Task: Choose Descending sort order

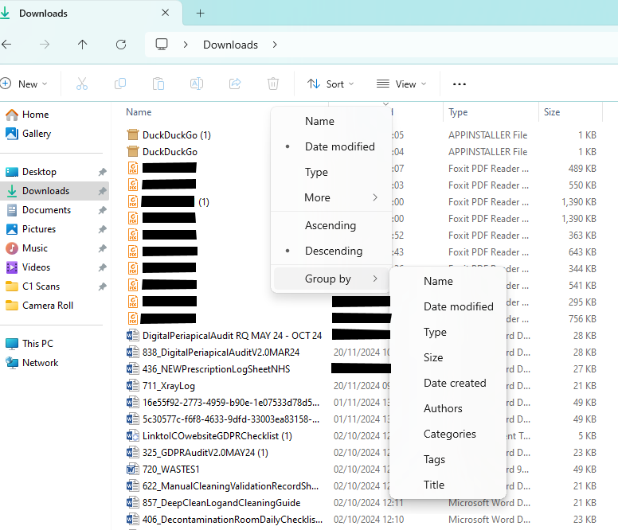Action: pos(331,251)
